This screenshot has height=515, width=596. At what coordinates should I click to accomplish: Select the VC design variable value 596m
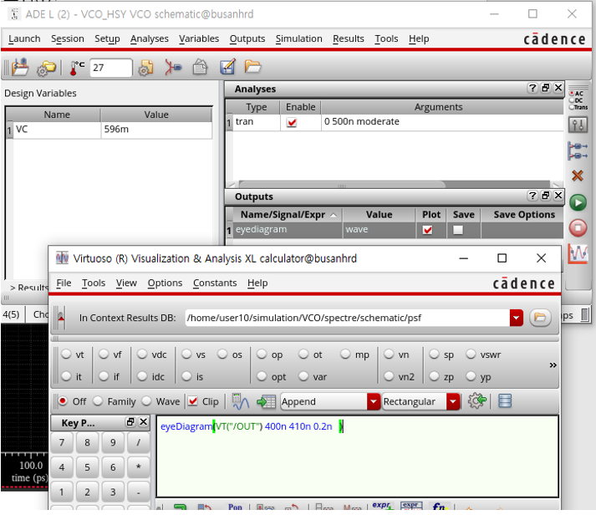155,130
